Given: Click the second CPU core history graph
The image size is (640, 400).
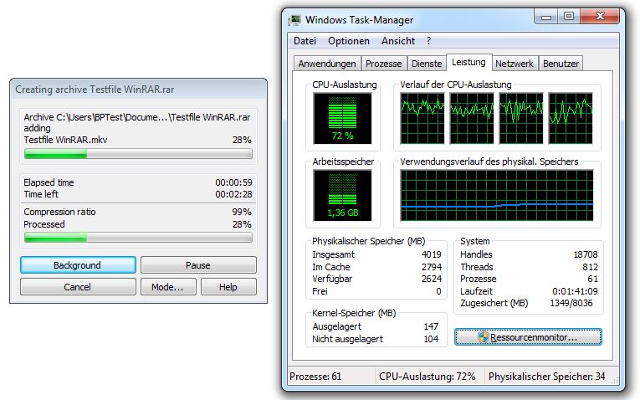Looking at the screenshot, I should coord(472,118).
